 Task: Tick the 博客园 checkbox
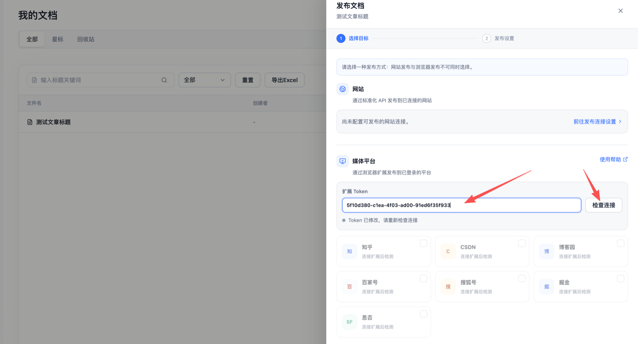(x=620, y=243)
